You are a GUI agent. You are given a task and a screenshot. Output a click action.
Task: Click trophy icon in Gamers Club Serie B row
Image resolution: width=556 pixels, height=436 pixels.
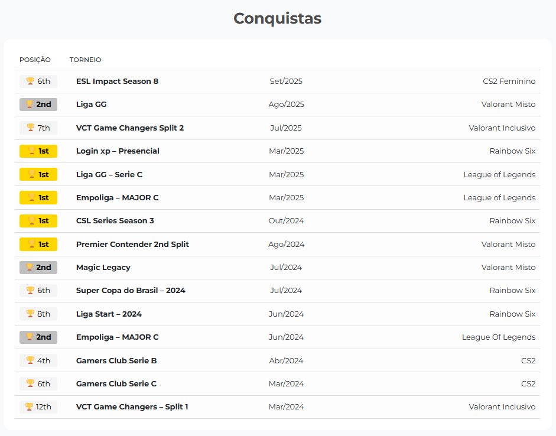tap(31, 360)
